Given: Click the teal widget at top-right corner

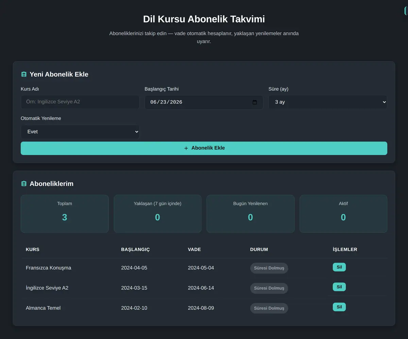Looking at the screenshot, I should coord(406,11).
